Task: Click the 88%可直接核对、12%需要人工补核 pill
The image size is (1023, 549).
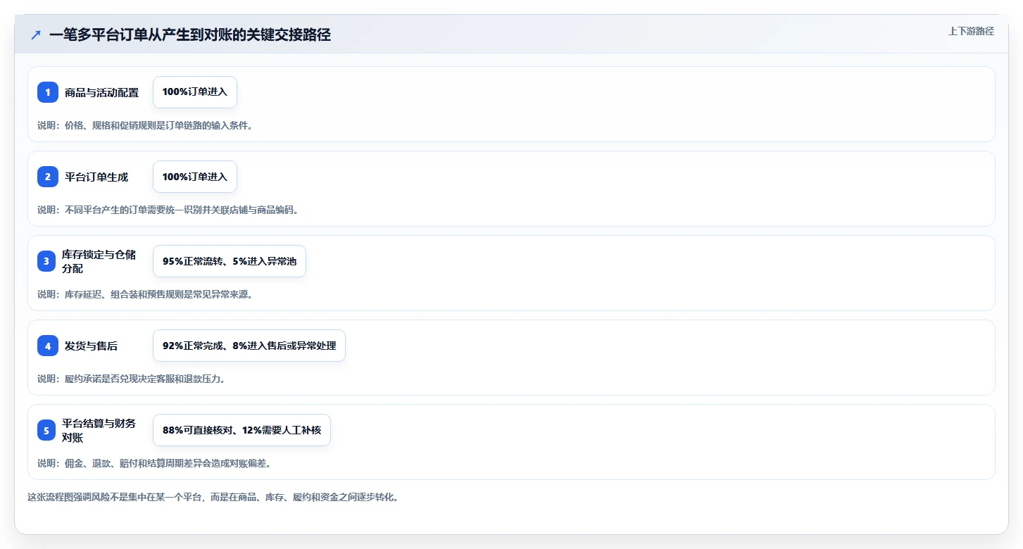Action: point(241,430)
